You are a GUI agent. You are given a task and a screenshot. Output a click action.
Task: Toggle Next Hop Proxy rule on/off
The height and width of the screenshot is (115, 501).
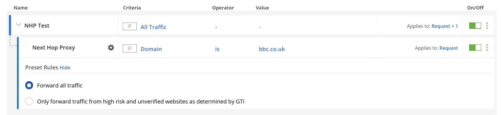(x=475, y=48)
